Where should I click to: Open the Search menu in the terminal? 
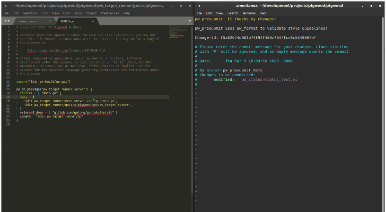click(x=233, y=13)
